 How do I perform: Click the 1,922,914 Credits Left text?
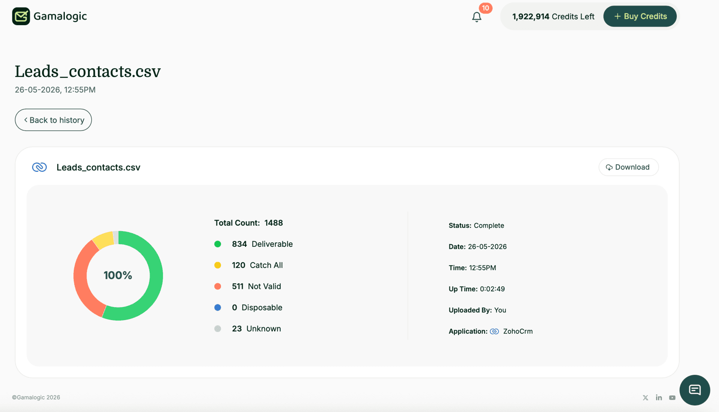[553, 17]
